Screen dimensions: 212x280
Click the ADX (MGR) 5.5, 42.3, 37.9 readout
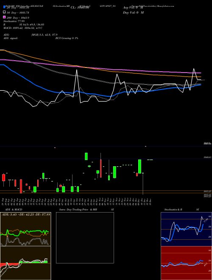point(31,35)
